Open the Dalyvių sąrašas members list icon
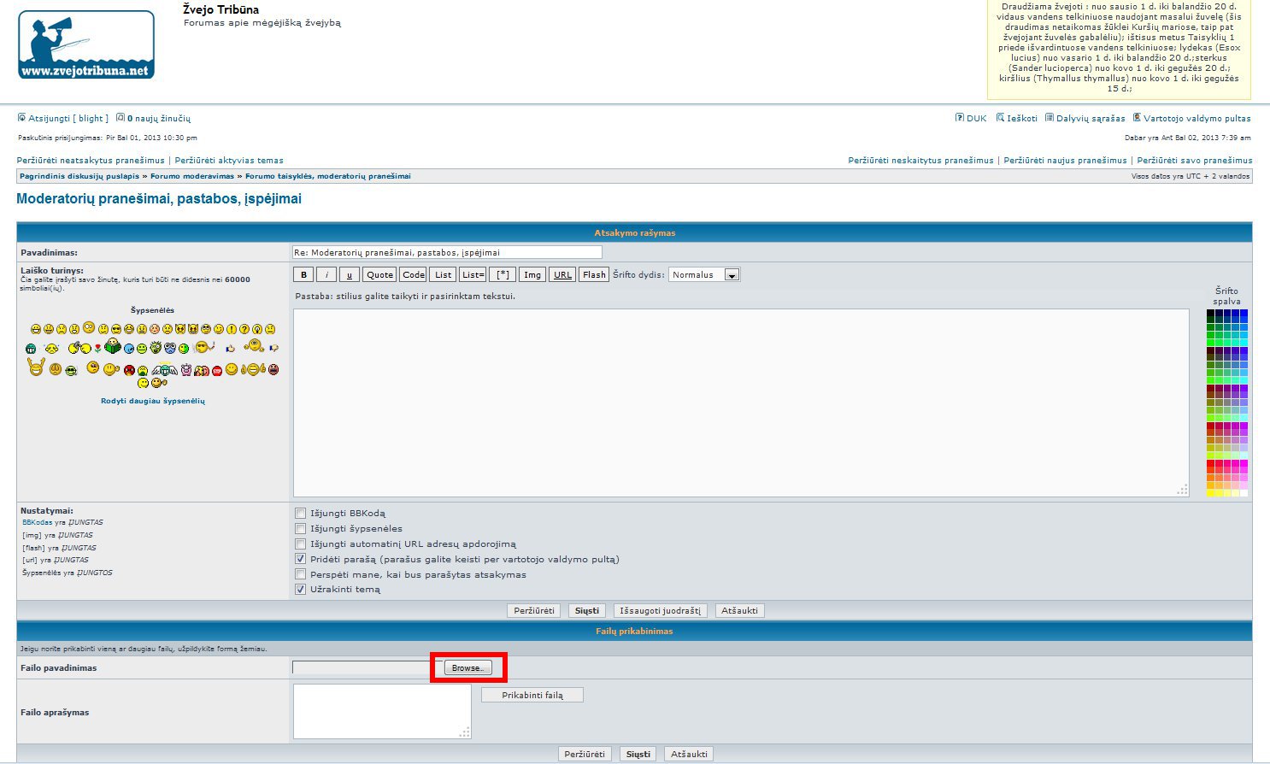This screenshot has height=764, width=1270. pyautogui.click(x=1049, y=118)
